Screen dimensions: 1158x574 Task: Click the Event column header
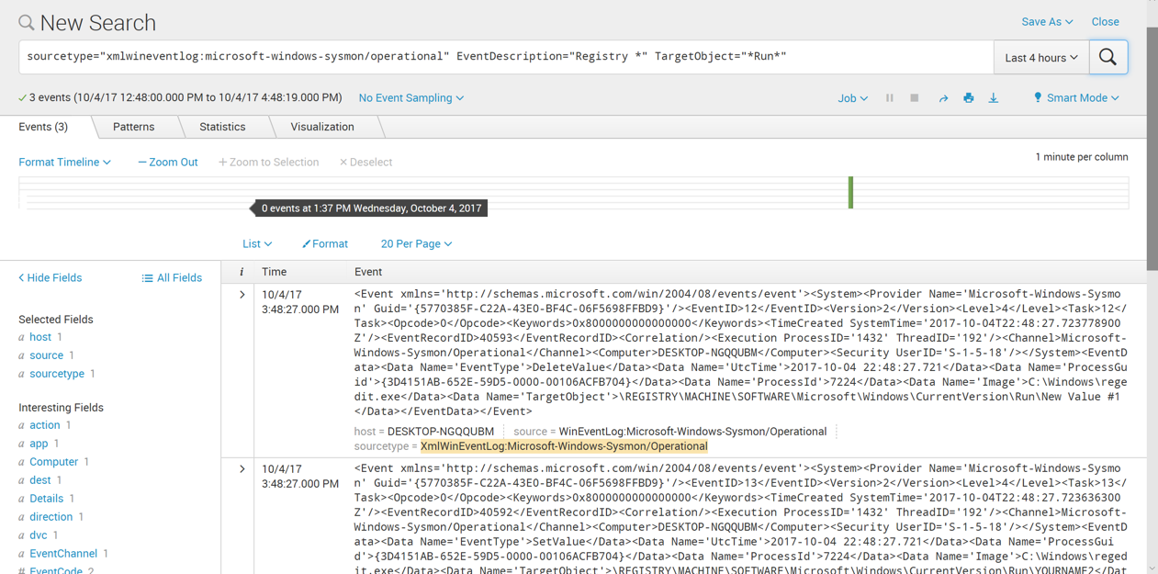point(368,272)
